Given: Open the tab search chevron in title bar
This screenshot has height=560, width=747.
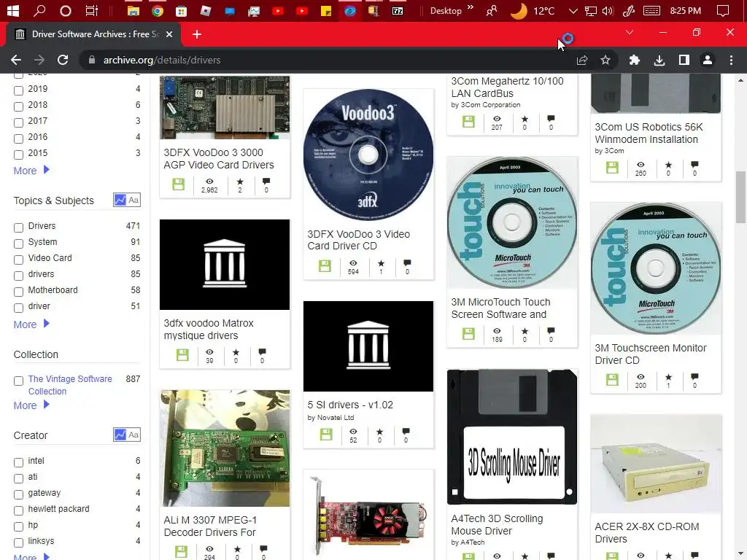Looking at the screenshot, I should coord(630,32).
